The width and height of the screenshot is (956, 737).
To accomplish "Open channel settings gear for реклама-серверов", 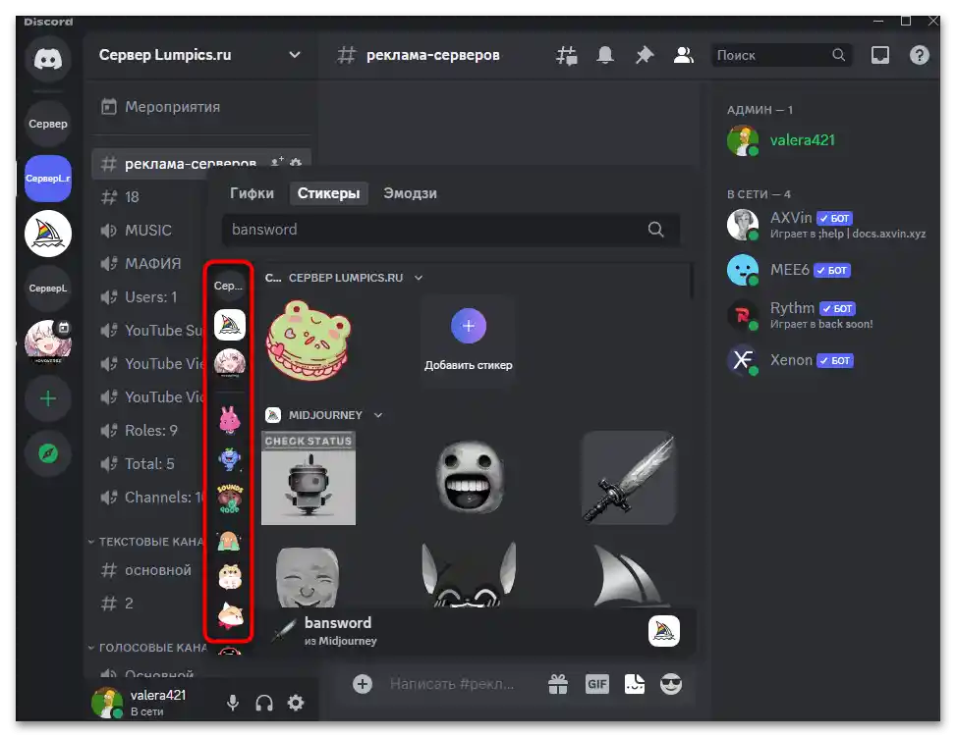I will click(x=296, y=163).
